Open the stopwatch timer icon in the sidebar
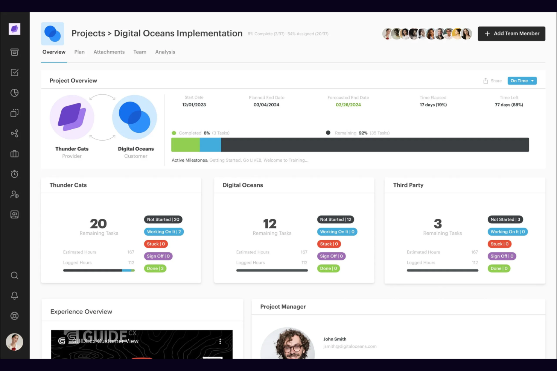 click(x=14, y=174)
